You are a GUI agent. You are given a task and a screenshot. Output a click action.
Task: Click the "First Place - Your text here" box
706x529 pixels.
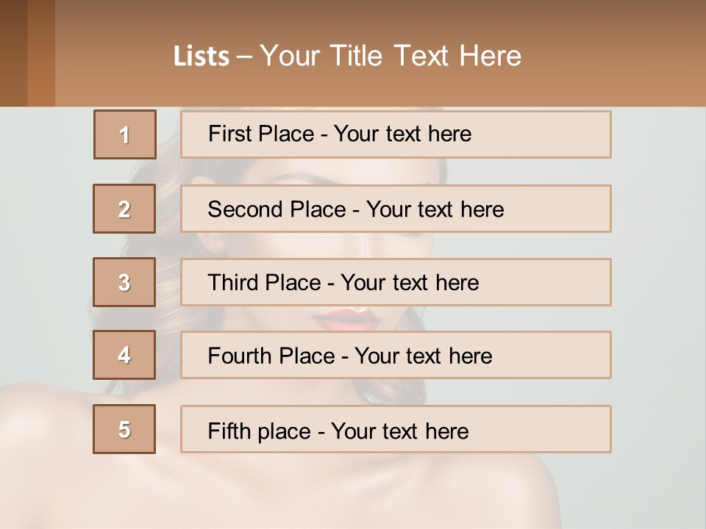pyautogui.click(x=396, y=134)
